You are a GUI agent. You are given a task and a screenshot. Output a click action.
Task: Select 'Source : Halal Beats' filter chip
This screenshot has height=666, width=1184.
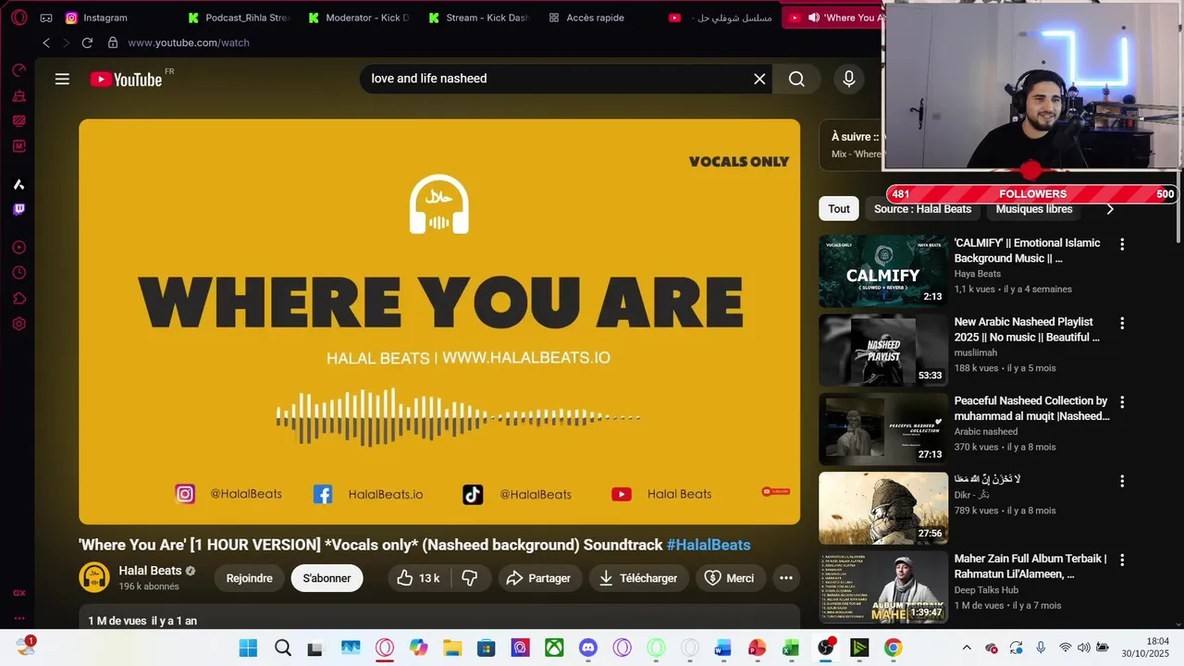tap(922, 209)
